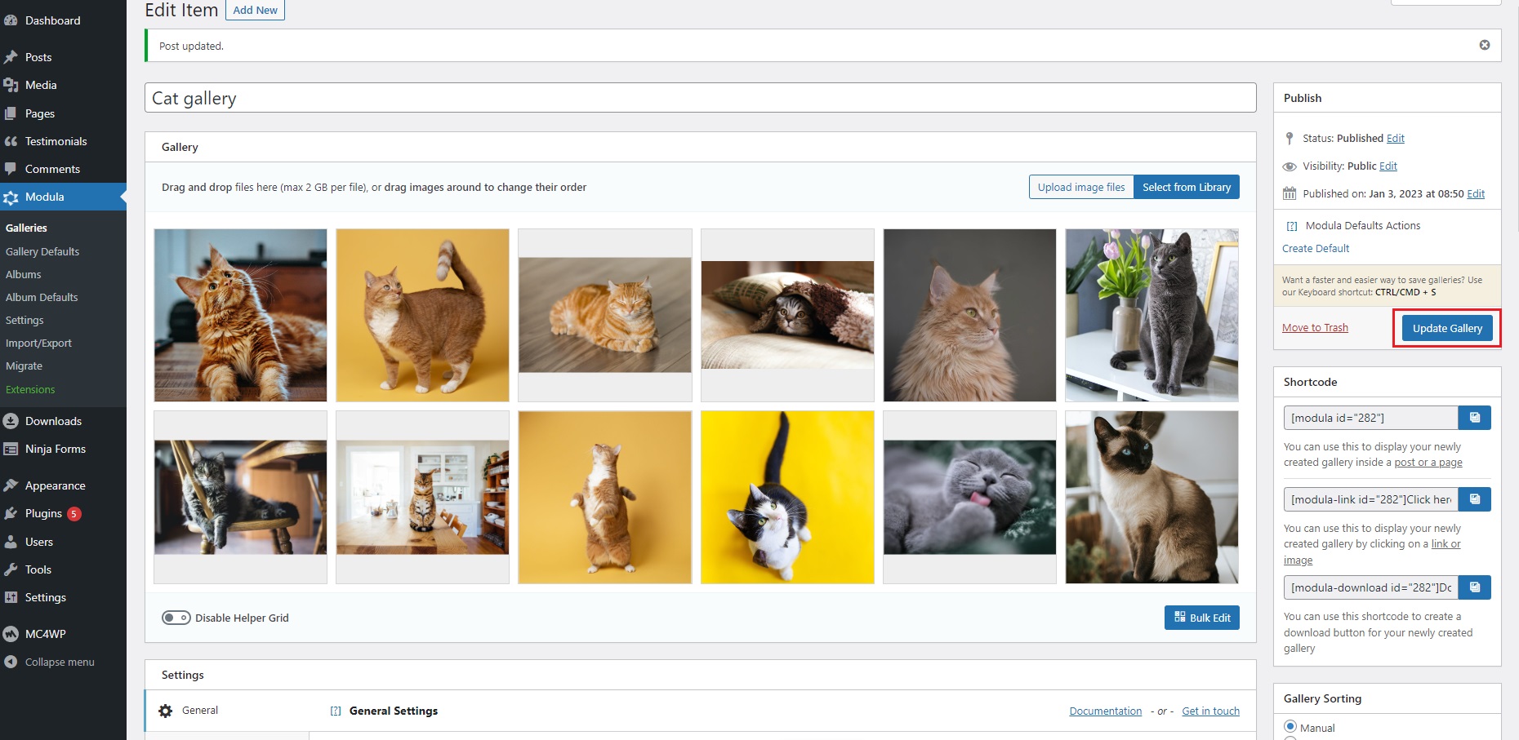Click the Cat gallery title field

(x=700, y=98)
